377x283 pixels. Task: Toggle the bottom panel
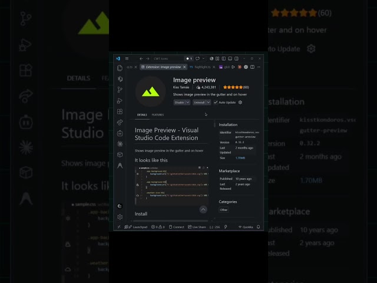tap(230, 58)
